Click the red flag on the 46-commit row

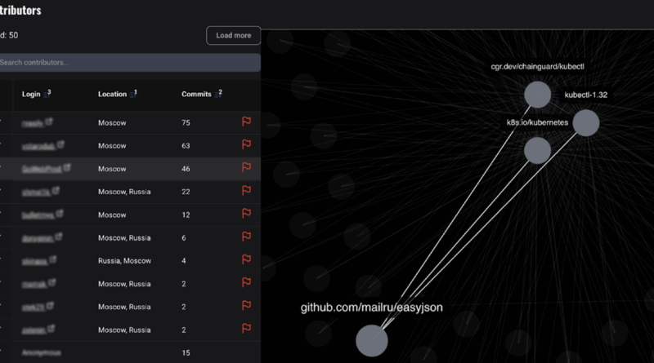pos(247,167)
